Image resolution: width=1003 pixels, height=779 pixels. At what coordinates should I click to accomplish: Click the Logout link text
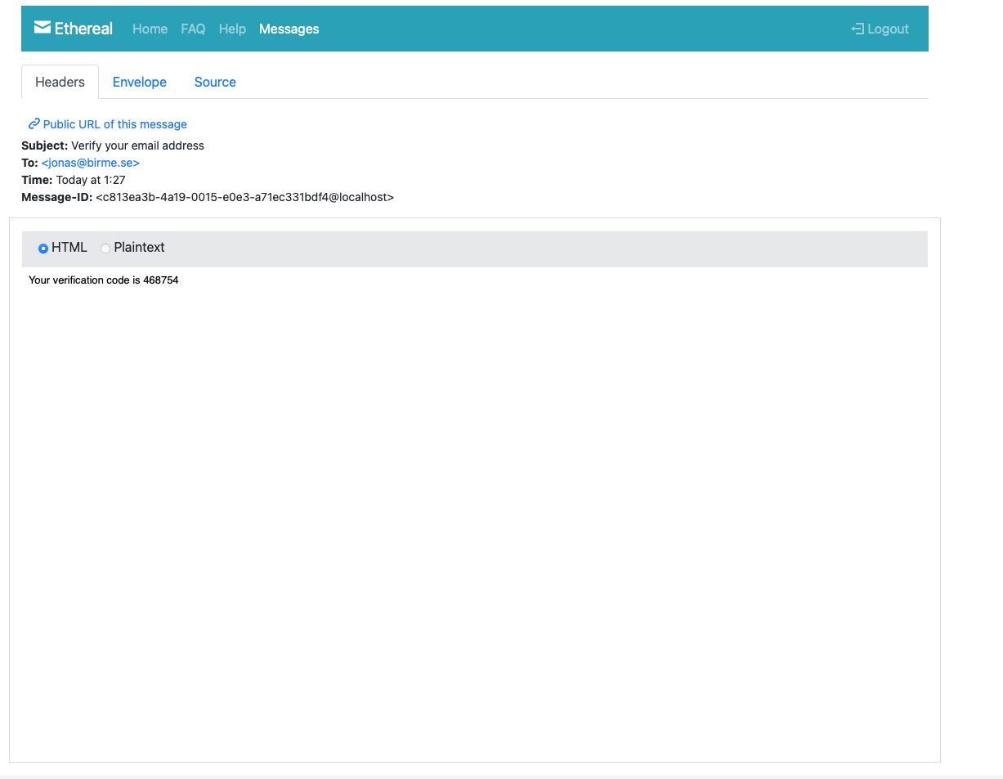tap(888, 29)
